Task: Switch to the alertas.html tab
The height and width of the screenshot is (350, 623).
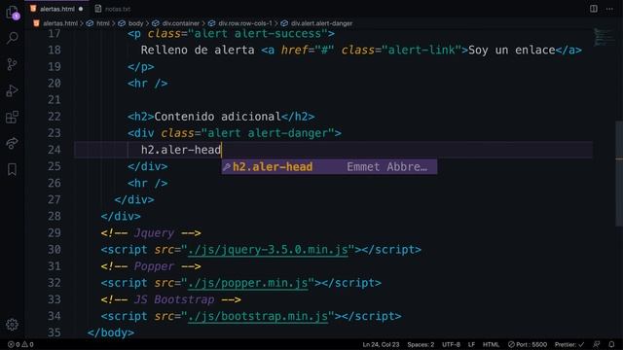Action: (x=57, y=9)
